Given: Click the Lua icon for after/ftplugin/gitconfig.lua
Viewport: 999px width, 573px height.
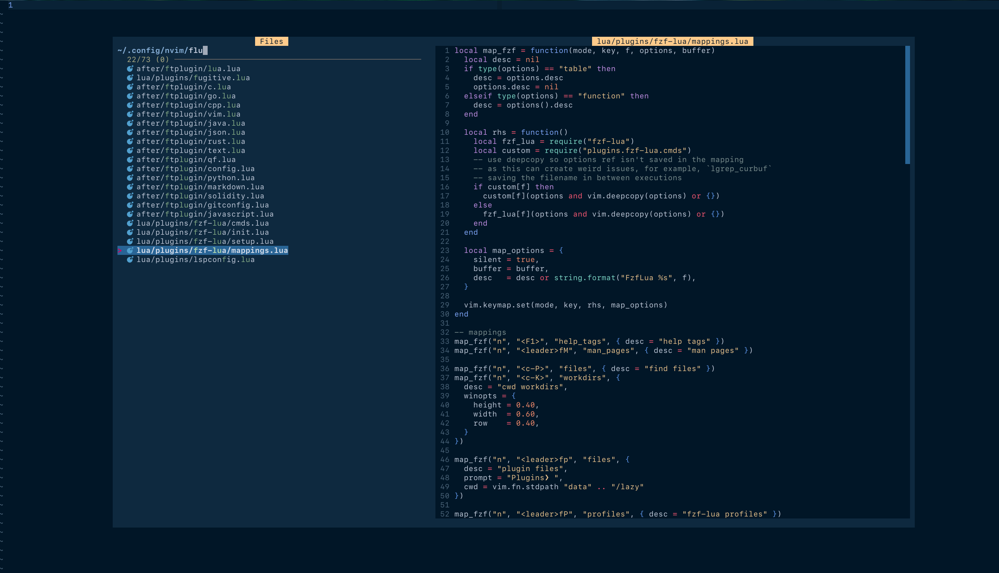Looking at the screenshot, I should pos(131,205).
